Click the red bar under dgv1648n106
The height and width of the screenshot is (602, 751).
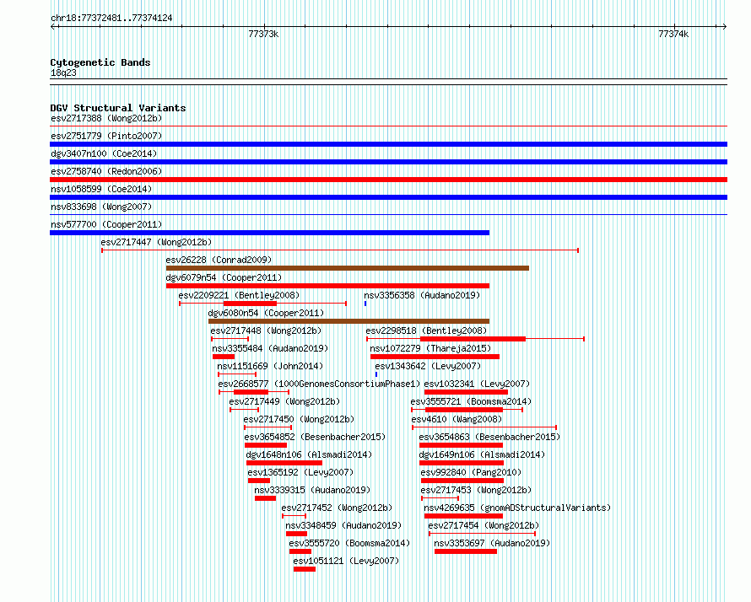pos(284,463)
